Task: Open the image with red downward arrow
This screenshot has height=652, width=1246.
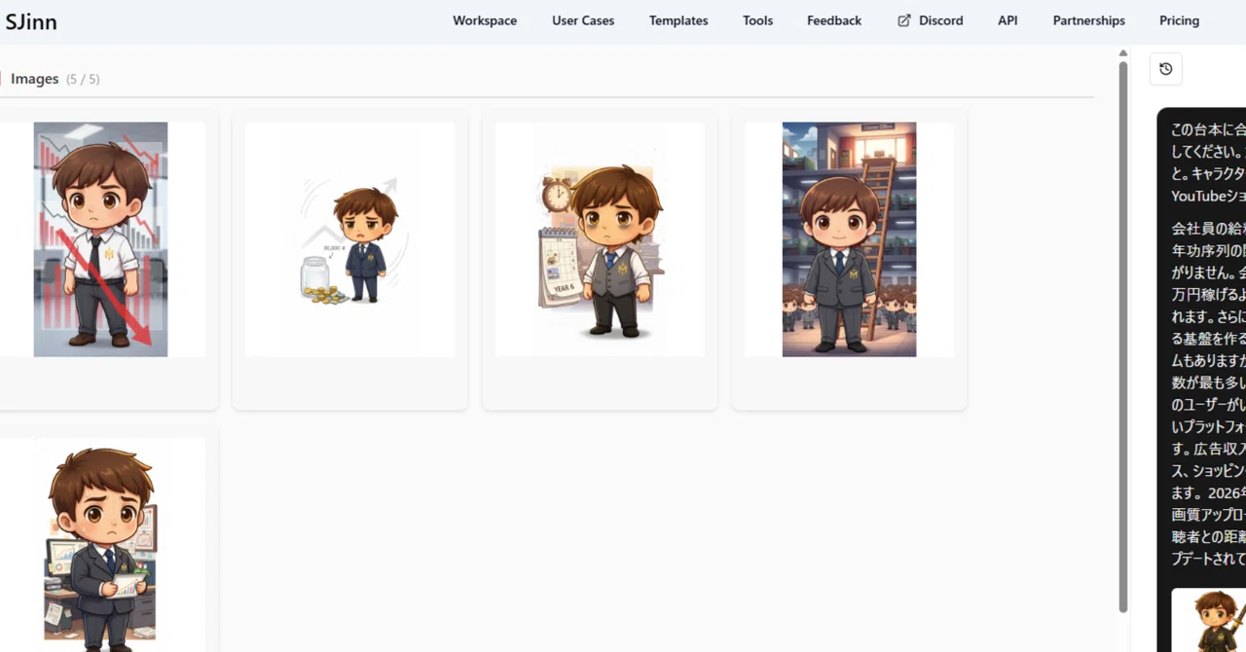Action: coord(100,239)
